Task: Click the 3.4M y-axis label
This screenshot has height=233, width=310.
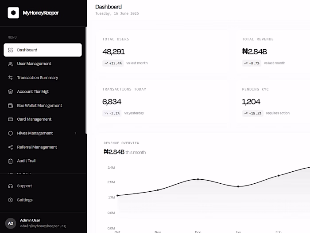Action: tap(111, 168)
